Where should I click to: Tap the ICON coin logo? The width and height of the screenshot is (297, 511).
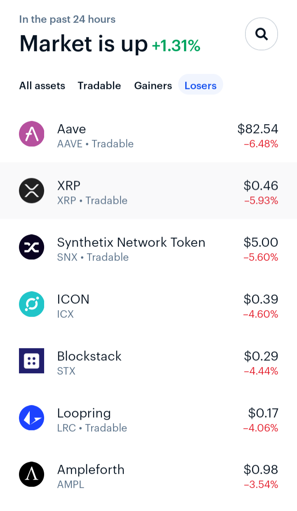point(32,304)
